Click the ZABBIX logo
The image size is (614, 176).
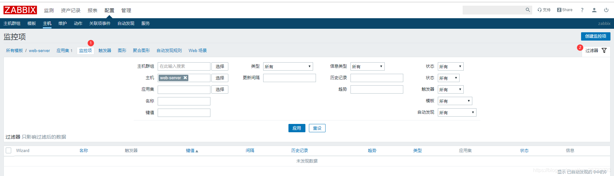(x=20, y=10)
